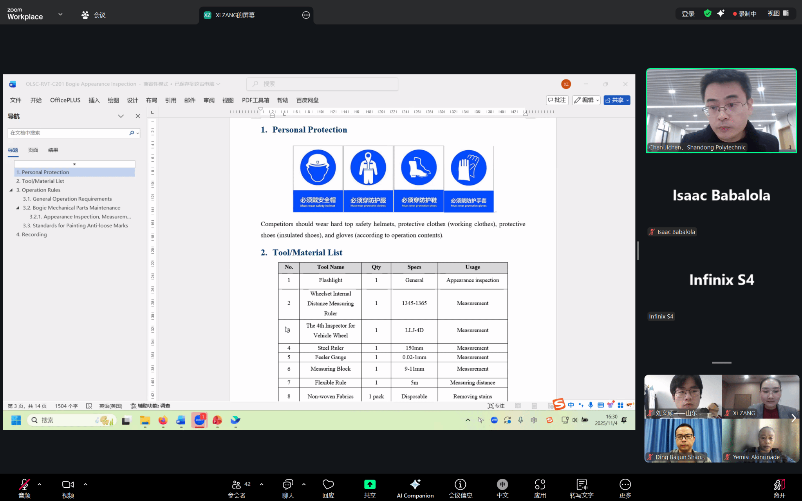Screen dimensions: 802x501
Task: Click the green share screen icon
Action: (x=370, y=485)
